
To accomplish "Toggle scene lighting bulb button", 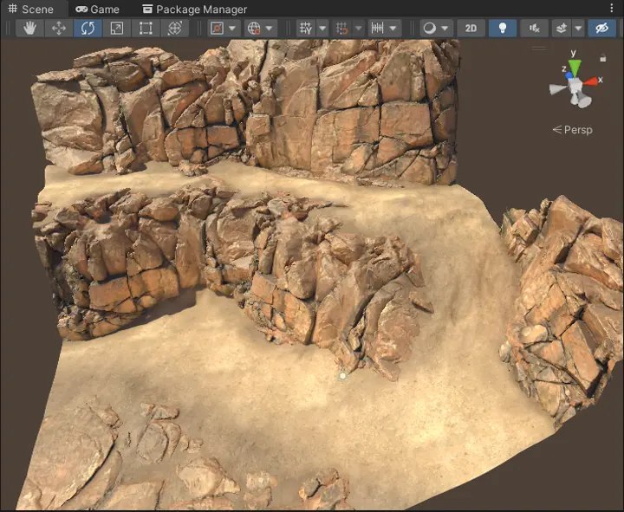I will coord(502,29).
